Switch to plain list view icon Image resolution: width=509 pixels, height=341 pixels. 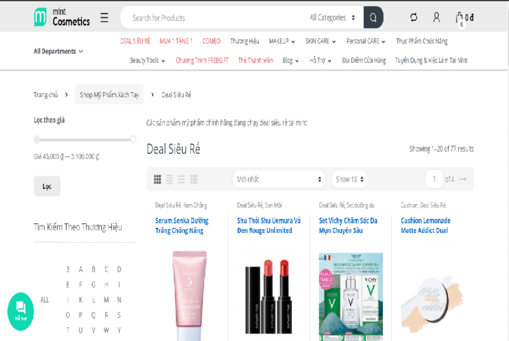[169, 179]
